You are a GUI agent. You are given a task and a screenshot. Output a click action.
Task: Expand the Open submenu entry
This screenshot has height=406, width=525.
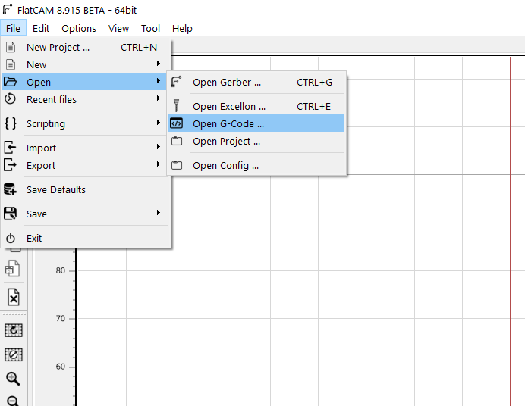click(x=85, y=82)
